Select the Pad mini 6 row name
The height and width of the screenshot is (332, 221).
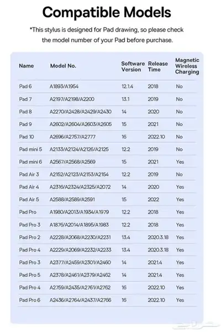(30, 162)
